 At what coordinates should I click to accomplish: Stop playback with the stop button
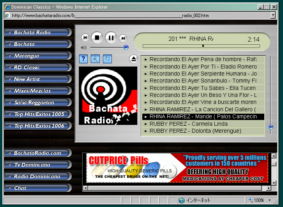tap(97, 38)
